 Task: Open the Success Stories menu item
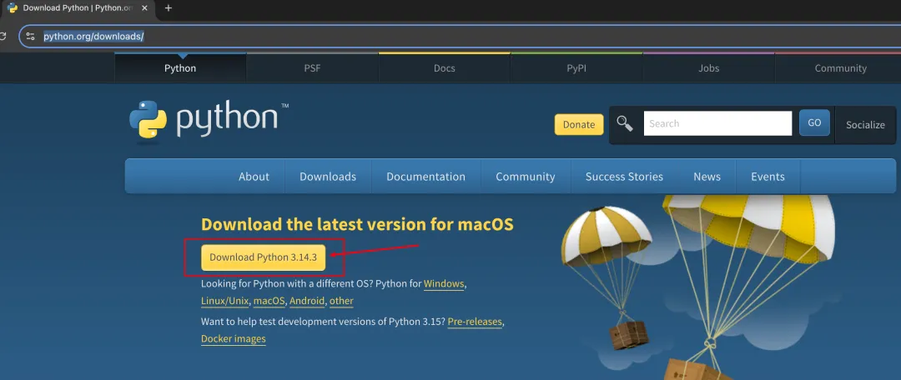624,176
